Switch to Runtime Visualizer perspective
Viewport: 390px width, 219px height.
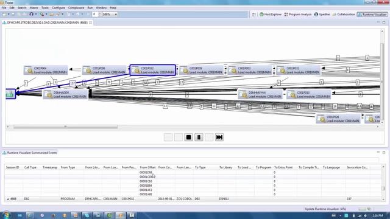tap(372, 15)
